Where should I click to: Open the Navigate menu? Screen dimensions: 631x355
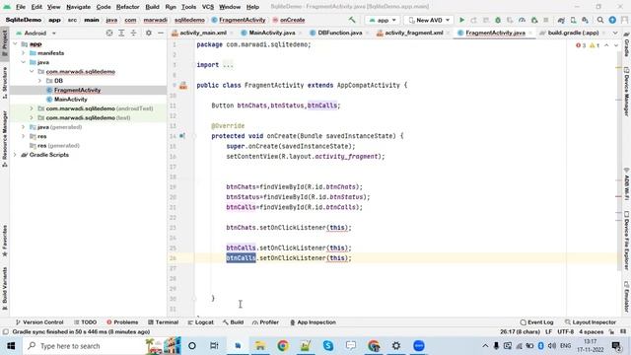(x=79, y=7)
